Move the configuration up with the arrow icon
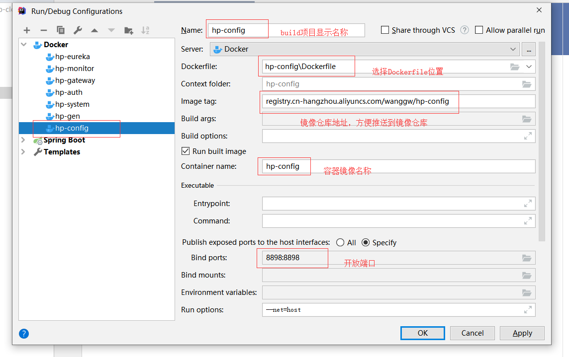The width and height of the screenshot is (569, 357). coord(95,30)
